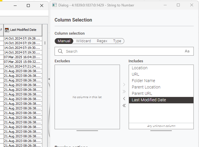This screenshot has height=147, width=199.
Task: Click the case-sensitive Aa search icon
Action: pos(187,51)
